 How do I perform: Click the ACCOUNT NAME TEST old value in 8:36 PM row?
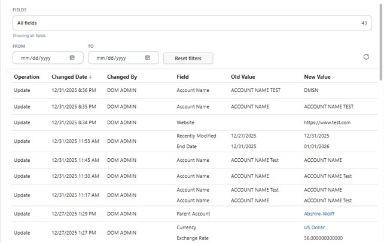tap(255, 90)
